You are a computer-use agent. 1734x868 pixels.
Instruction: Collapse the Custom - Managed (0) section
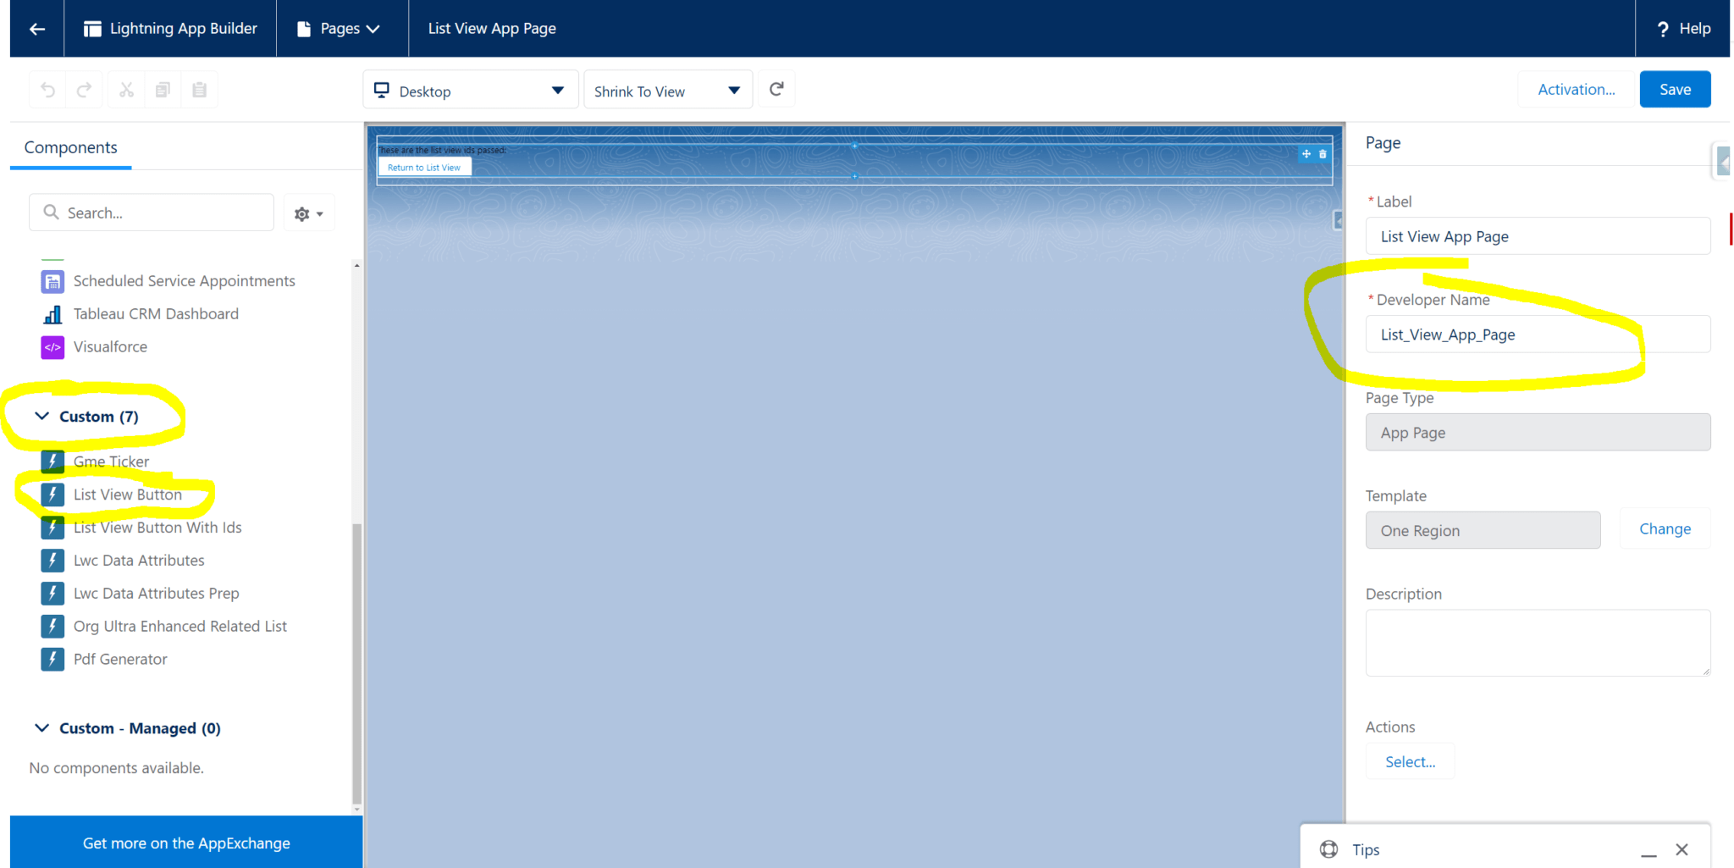point(41,728)
